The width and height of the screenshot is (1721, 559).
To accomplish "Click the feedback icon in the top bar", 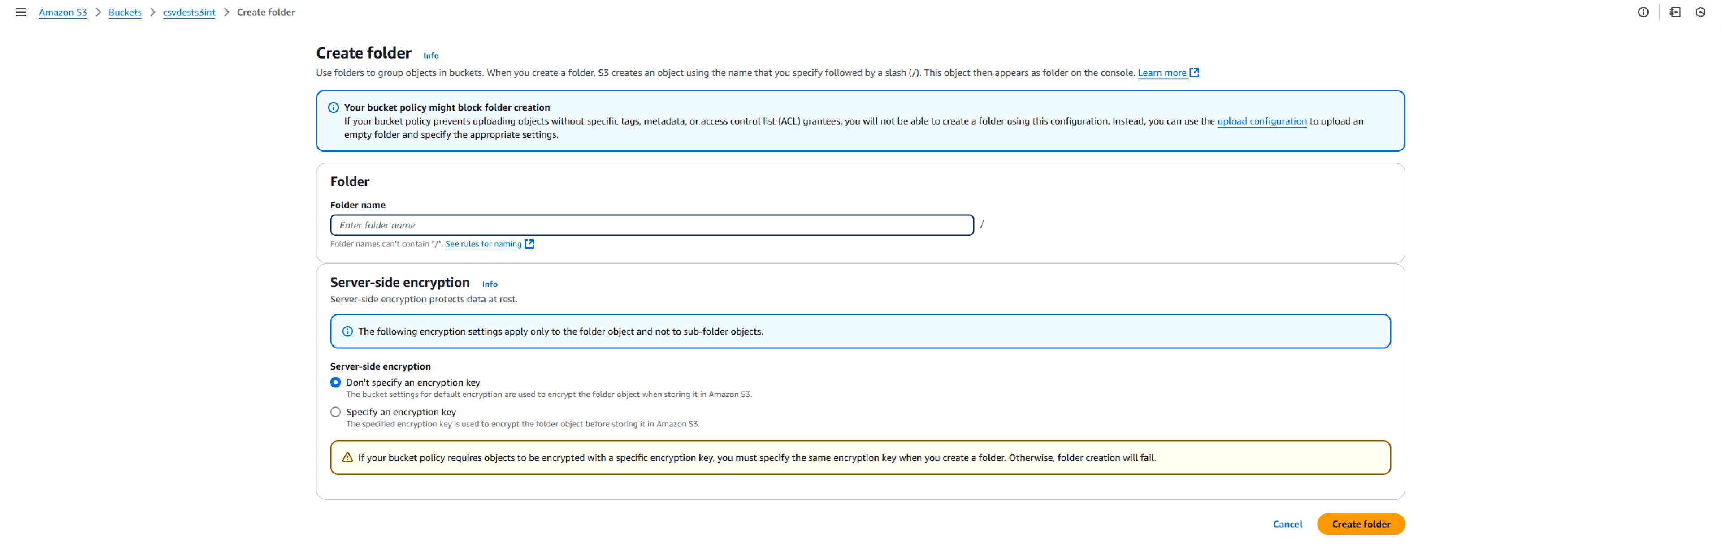I will click(x=1700, y=12).
